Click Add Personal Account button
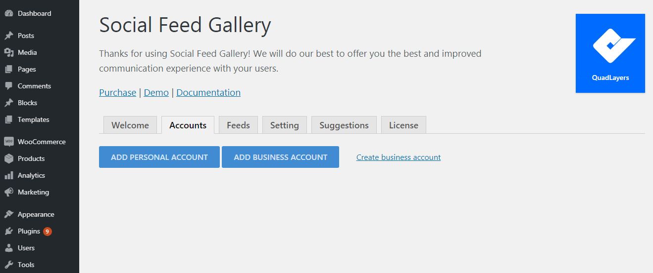The width and height of the screenshot is (653, 273). pyautogui.click(x=159, y=157)
